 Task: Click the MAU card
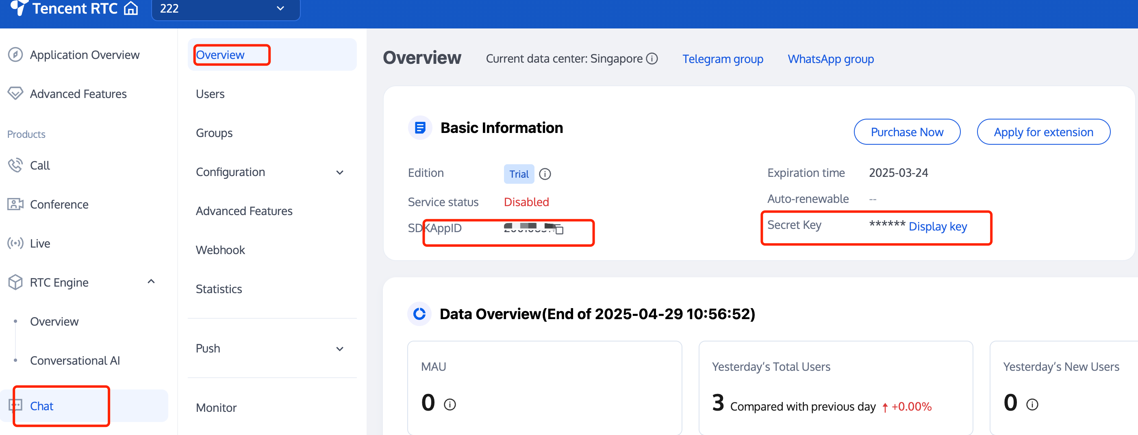(x=544, y=388)
